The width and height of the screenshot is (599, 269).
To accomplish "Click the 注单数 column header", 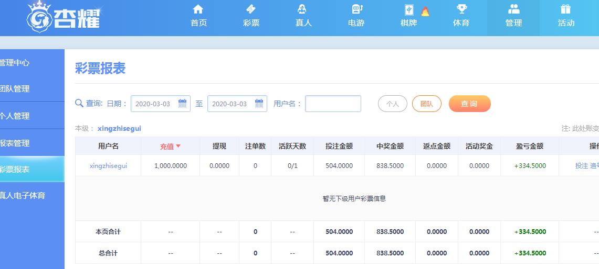I will point(255,146).
